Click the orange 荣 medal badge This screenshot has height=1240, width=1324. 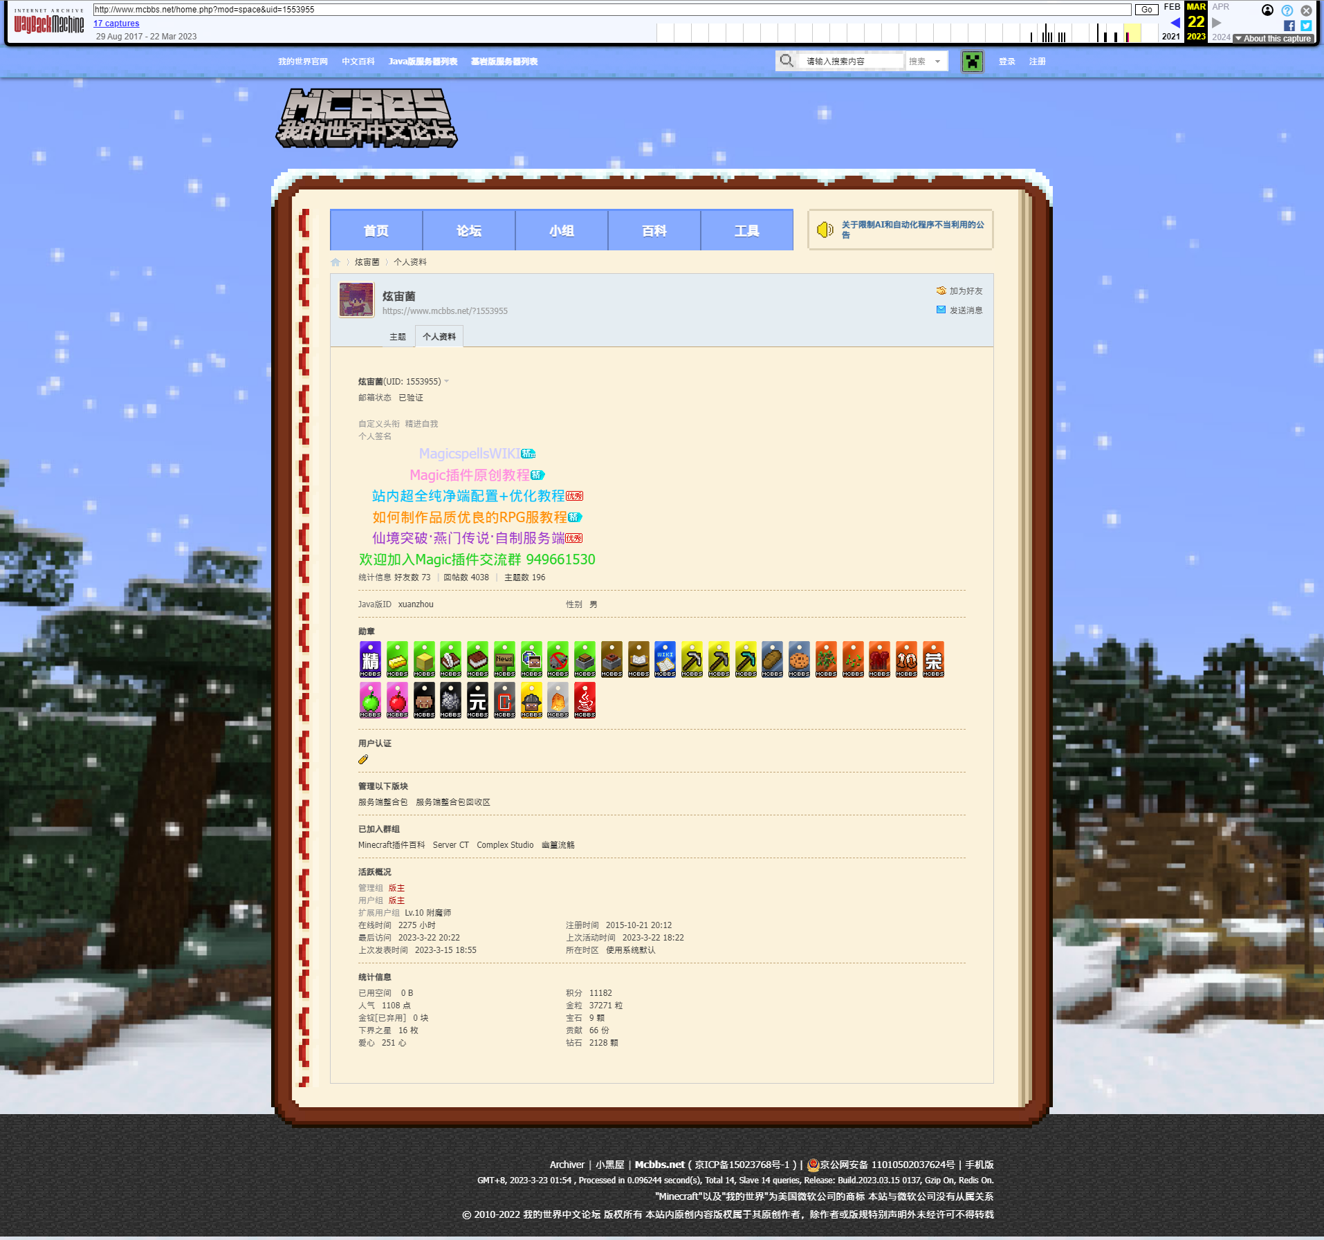933,659
